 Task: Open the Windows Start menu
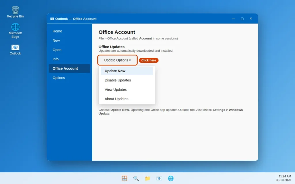point(124,178)
